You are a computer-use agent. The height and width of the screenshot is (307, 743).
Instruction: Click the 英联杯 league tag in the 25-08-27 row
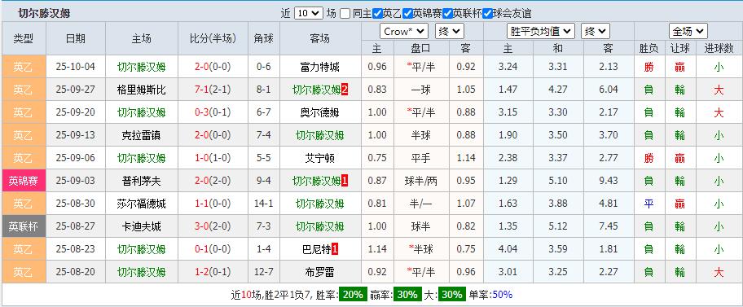(24, 226)
